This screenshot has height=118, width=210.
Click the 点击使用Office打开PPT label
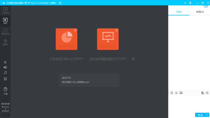(x=66, y=59)
